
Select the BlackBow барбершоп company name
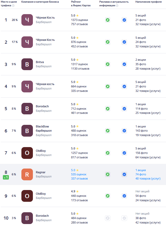44,129
